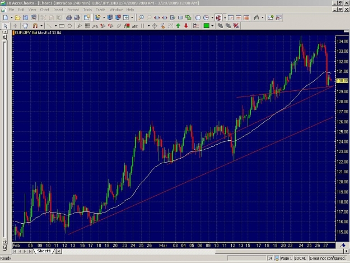This screenshot has width=350, height=263.
Task: Click the Mar date axis label
Action: pyautogui.click(x=163, y=246)
